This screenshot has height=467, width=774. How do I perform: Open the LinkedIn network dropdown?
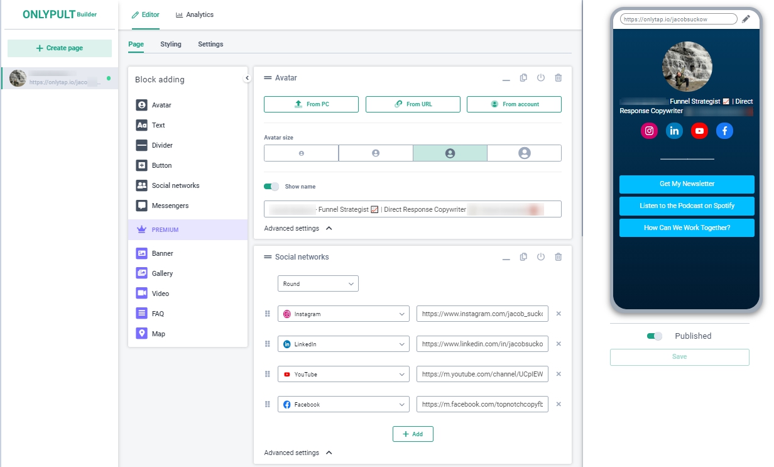(343, 344)
